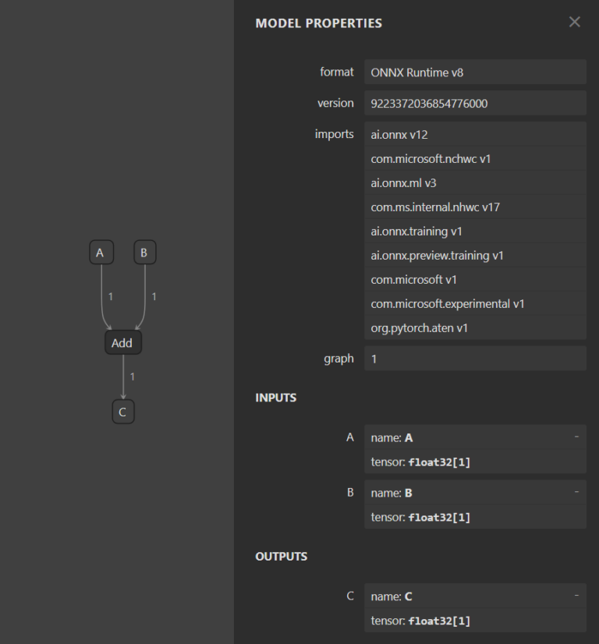Screen dimensions: 599x644
Task: Click the format field ONNX Runtime v8
Action: pyautogui.click(x=474, y=73)
